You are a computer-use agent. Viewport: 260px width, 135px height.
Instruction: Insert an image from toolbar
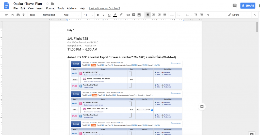coord(139,15)
